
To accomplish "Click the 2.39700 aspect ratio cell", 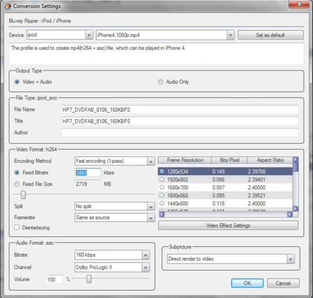I will click(x=257, y=172).
